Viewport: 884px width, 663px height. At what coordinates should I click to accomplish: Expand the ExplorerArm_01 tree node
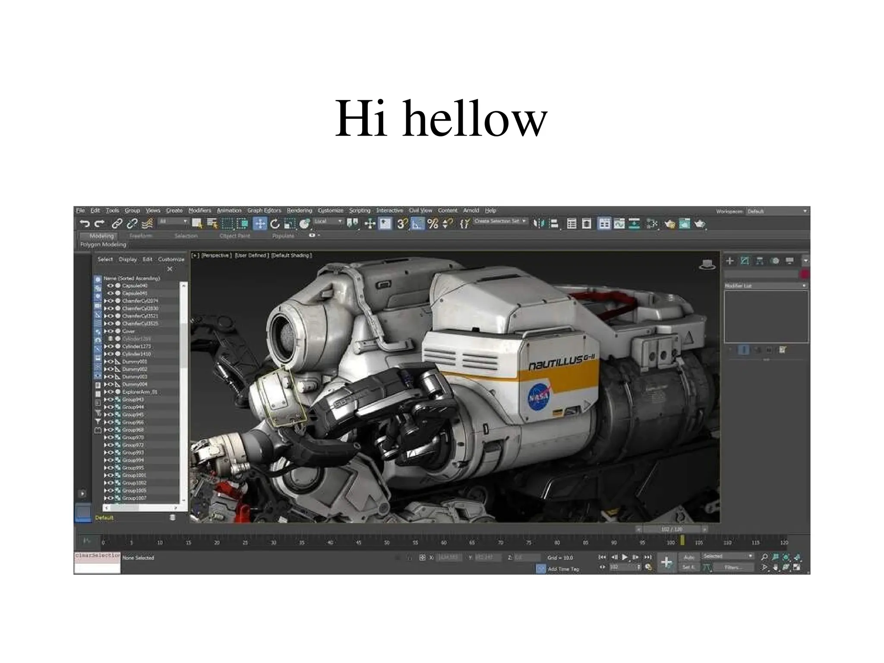click(x=106, y=392)
